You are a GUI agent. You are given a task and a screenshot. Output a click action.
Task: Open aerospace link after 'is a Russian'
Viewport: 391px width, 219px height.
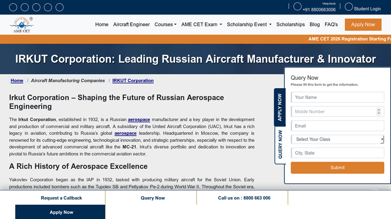(139, 120)
